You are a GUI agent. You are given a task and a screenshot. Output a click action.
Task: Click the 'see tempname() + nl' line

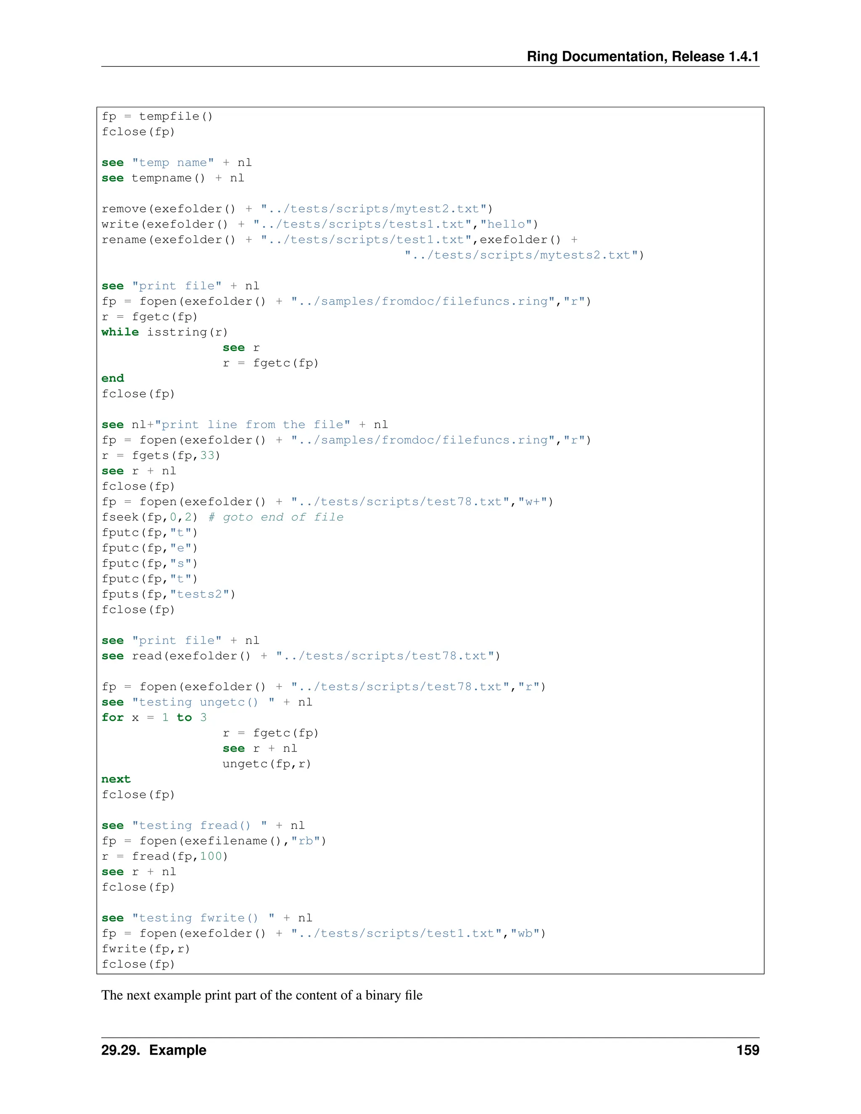pos(172,178)
